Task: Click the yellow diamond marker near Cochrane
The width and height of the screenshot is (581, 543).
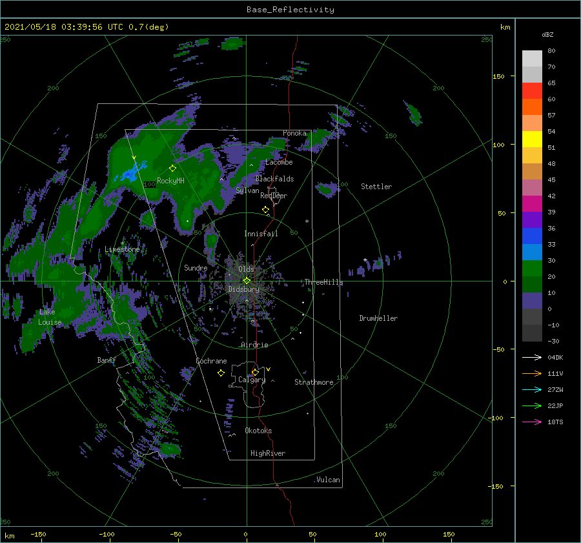Action: tap(221, 373)
